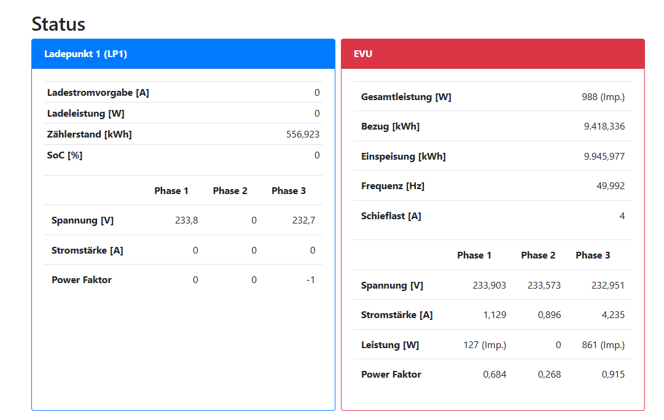Click the LP1 Power Faktor value -1
Screen dimensions: 664x420
(311, 280)
